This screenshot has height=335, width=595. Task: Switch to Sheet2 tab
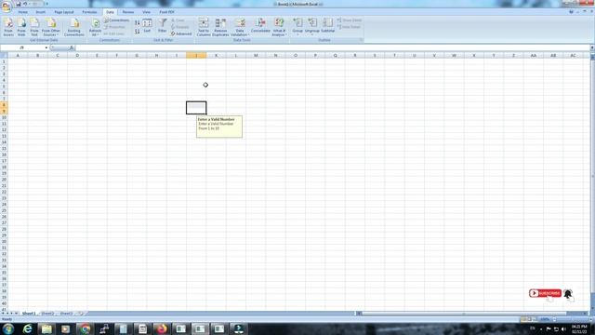click(47, 314)
